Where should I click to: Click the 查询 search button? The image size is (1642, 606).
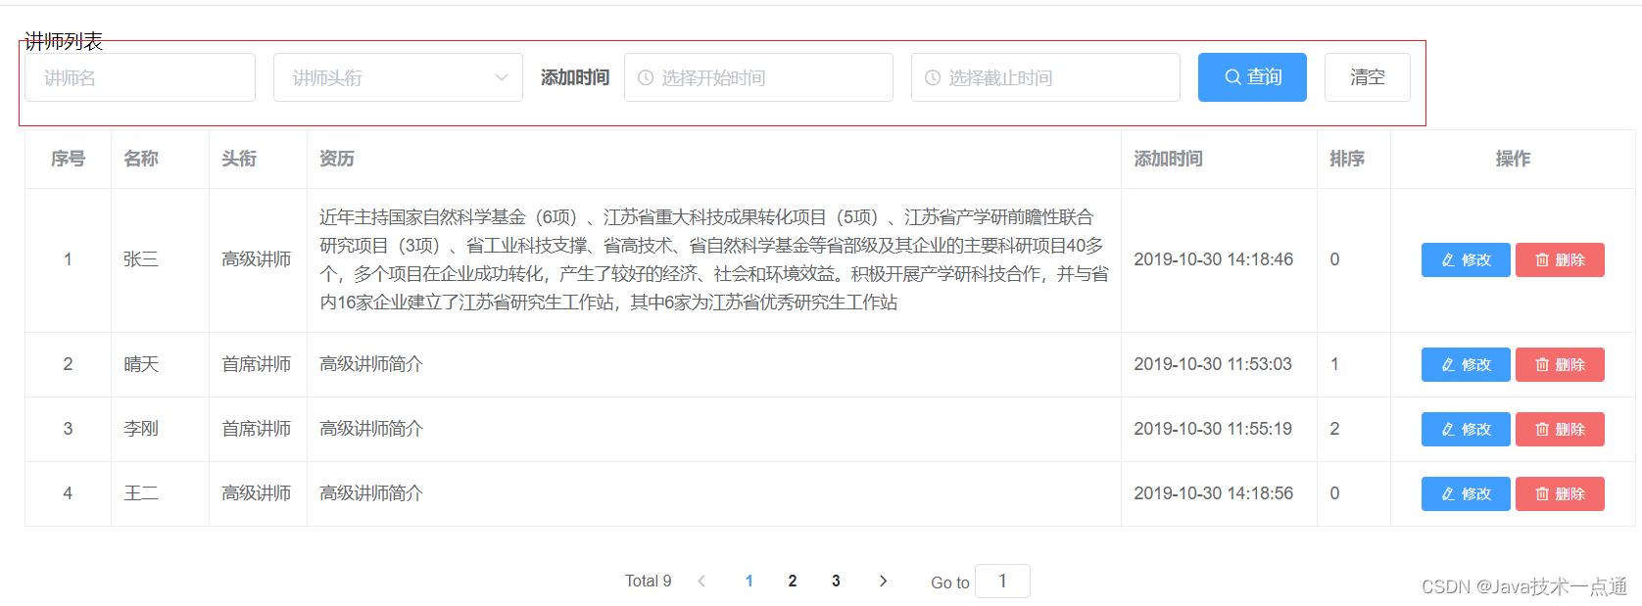pyautogui.click(x=1252, y=77)
